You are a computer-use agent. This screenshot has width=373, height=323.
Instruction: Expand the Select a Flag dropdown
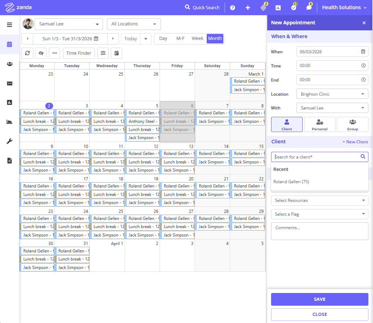(320, 214)
